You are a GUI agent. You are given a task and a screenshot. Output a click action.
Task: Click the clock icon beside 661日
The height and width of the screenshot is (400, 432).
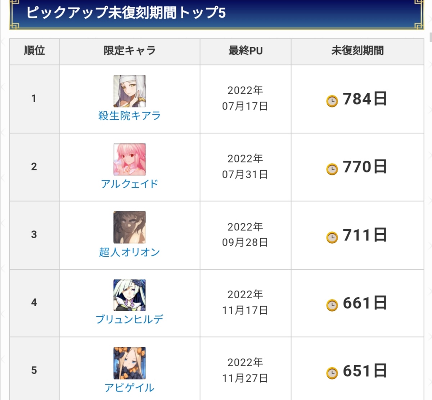pos(332,305)
